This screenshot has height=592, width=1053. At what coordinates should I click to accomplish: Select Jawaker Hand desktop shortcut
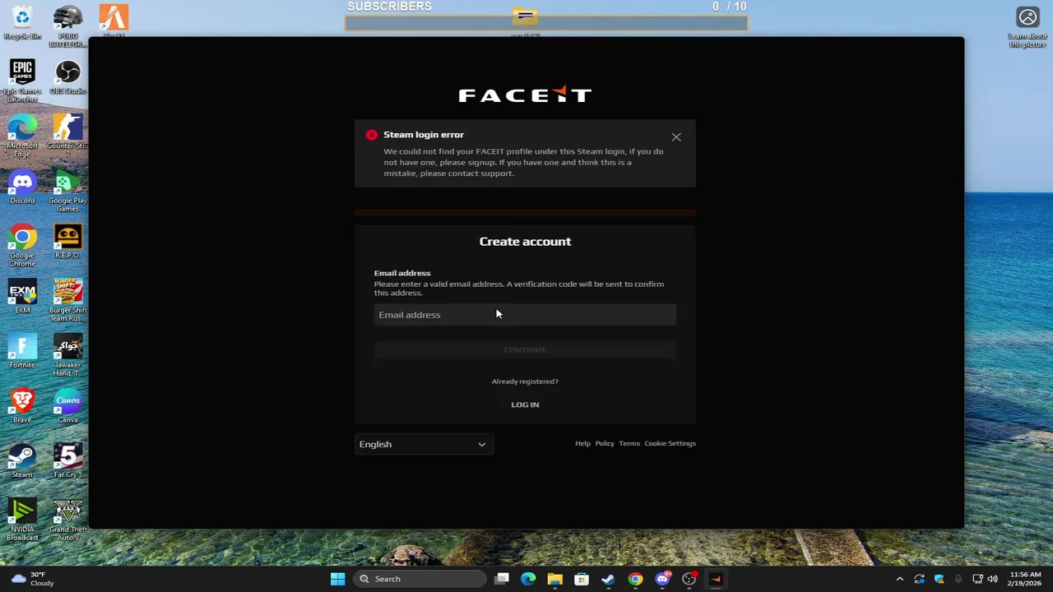click(x=67, y=355)
